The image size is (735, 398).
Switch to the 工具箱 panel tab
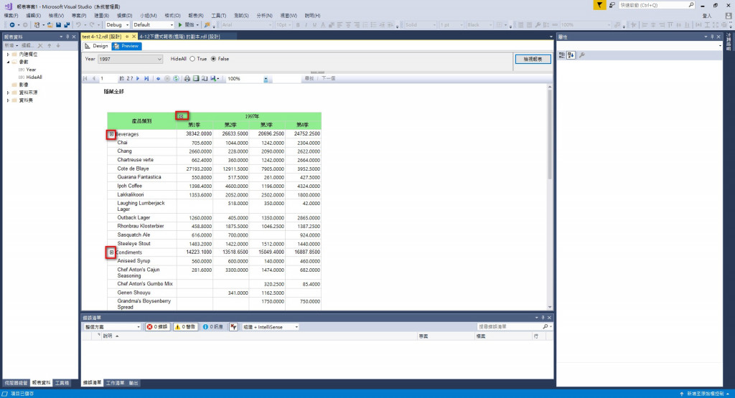tap(62, 383)
